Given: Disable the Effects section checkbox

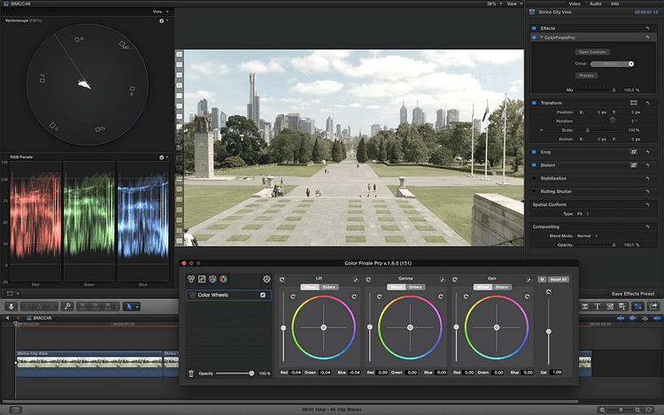Looking at the screenshot, I should [x=534, y=28].
